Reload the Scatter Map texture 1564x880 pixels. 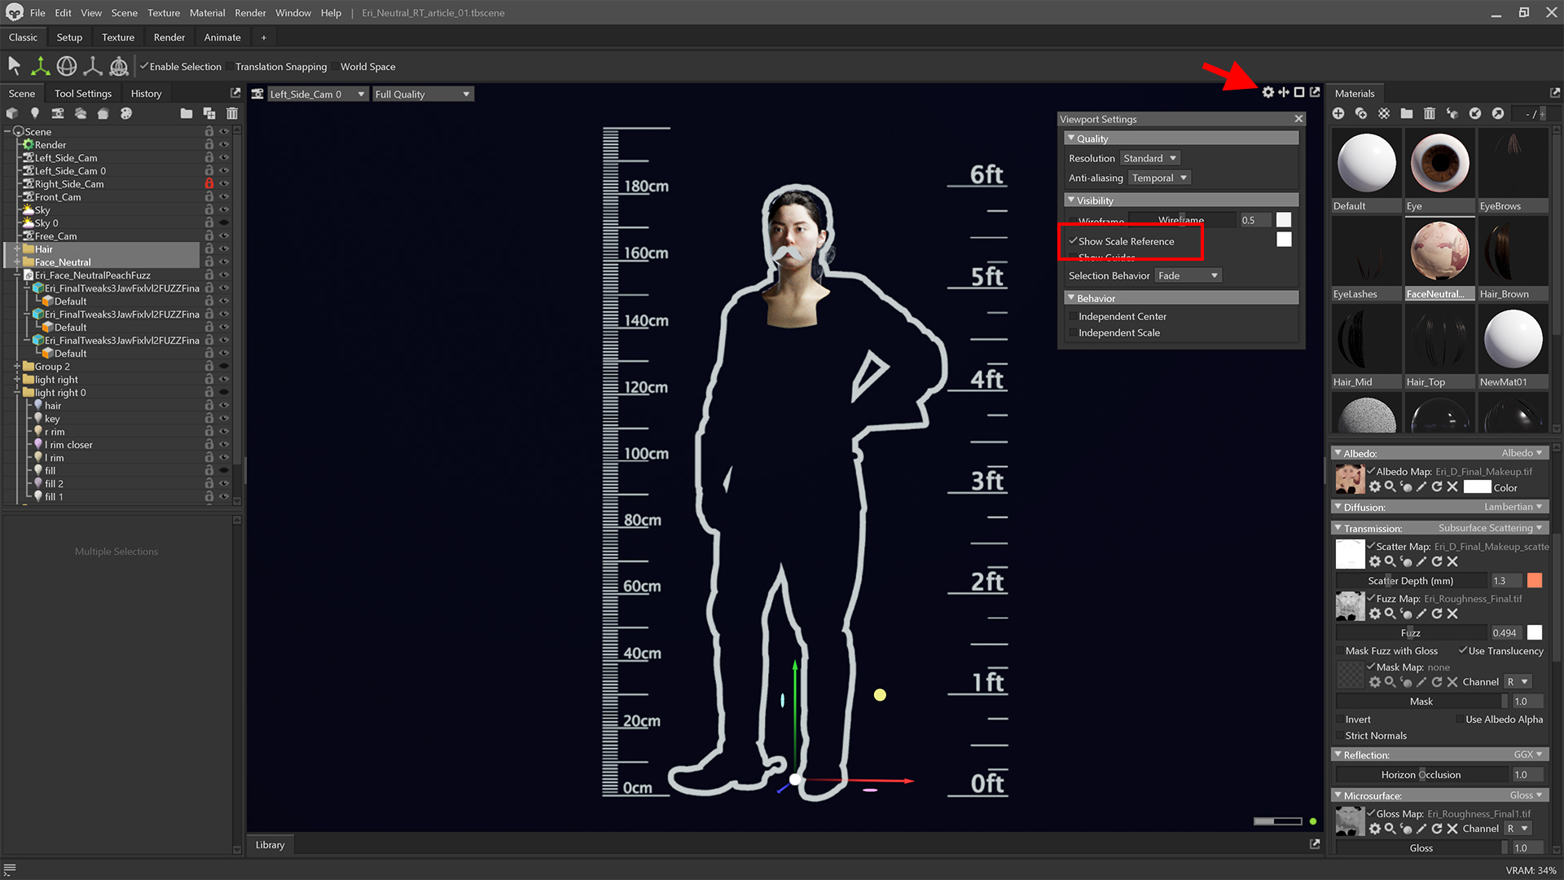[1437, 561]
